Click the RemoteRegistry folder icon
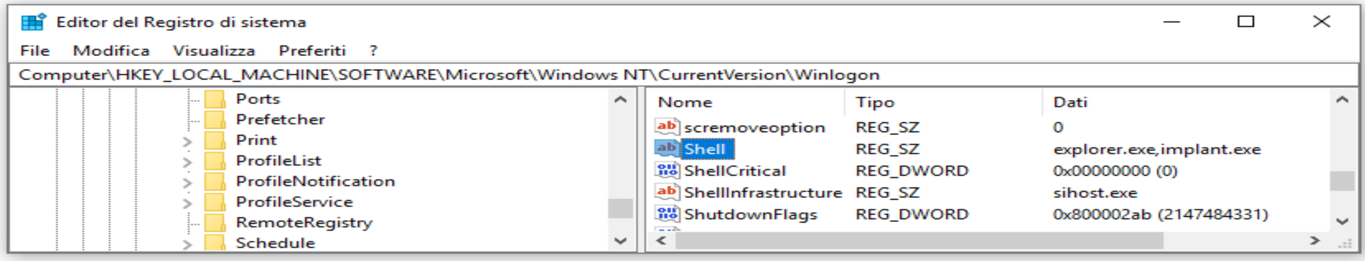Screen dimensions: 1365x261 pyautogui.click(x=215, y=222)
